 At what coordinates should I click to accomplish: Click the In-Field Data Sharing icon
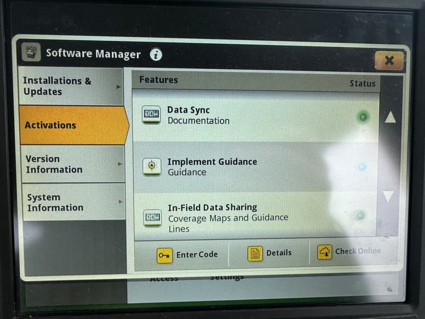(152, 218)
